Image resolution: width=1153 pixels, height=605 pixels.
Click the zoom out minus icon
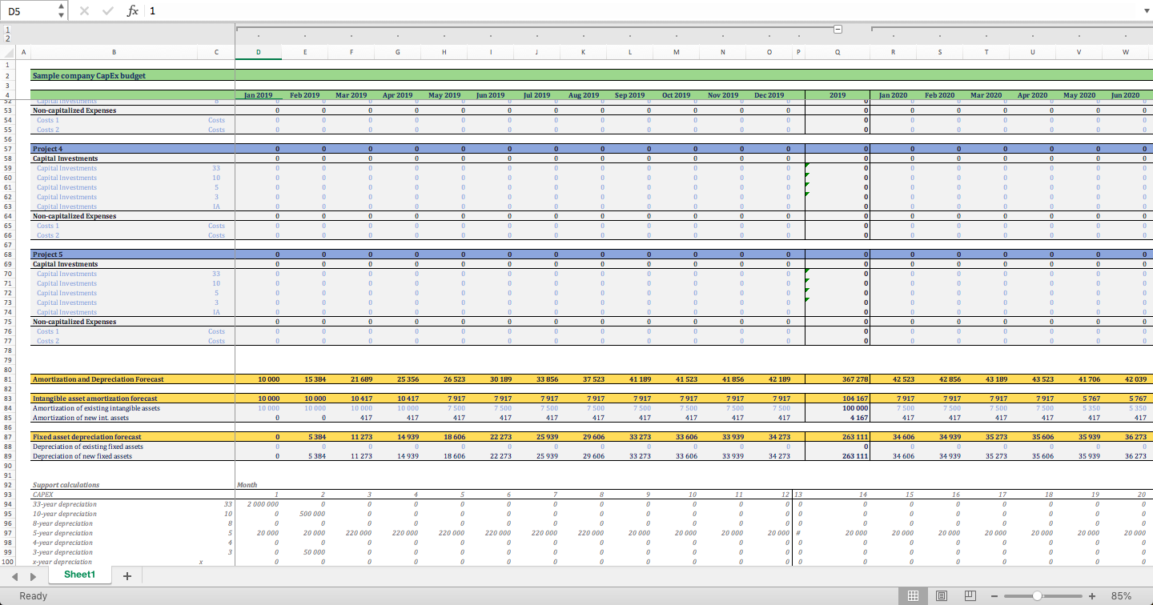click(x=994, y=596)
